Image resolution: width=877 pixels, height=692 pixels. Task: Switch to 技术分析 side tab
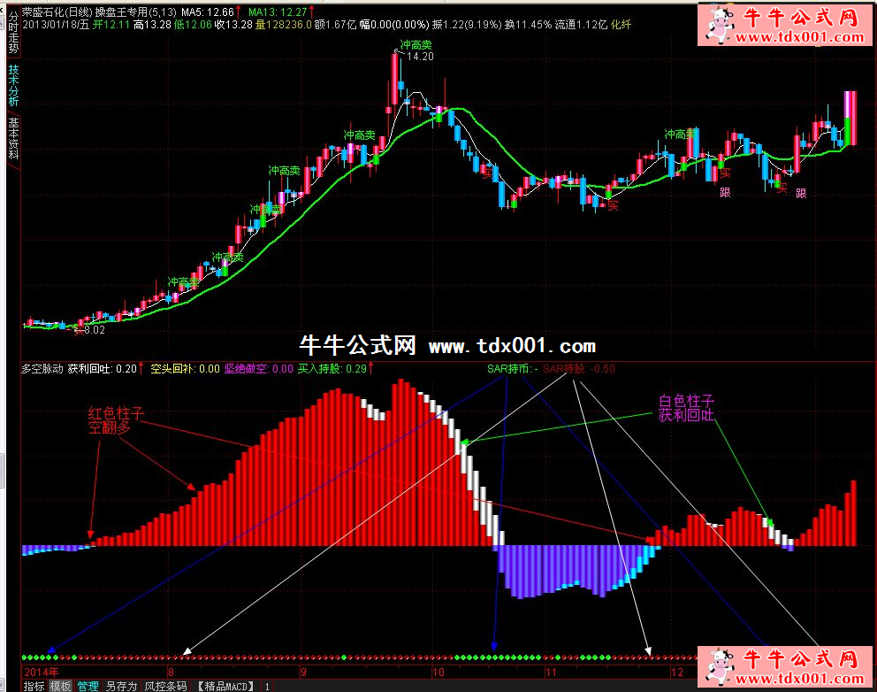tap(12, 85)
